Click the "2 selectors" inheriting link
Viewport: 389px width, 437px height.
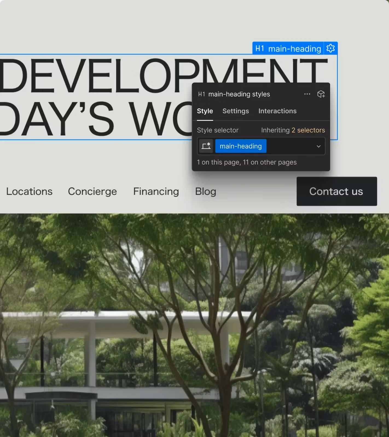point(308,130)
